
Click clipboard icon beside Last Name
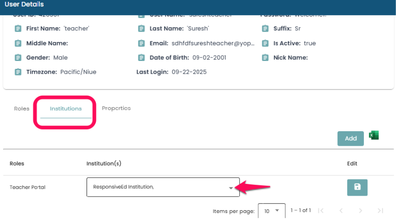click(x=141, y=29)
